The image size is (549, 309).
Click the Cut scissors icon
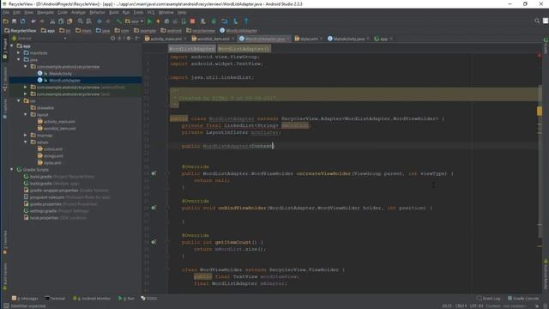(x=52, y=21)
